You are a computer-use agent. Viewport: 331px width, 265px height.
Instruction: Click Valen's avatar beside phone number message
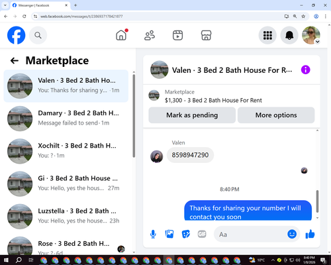tap(157, 156)
